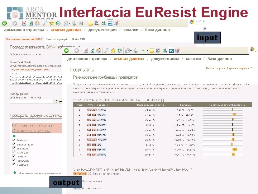Open Back button dropdown arrow in results window
Viewport: 258px width, 194px height.
[x=71, y=51]
